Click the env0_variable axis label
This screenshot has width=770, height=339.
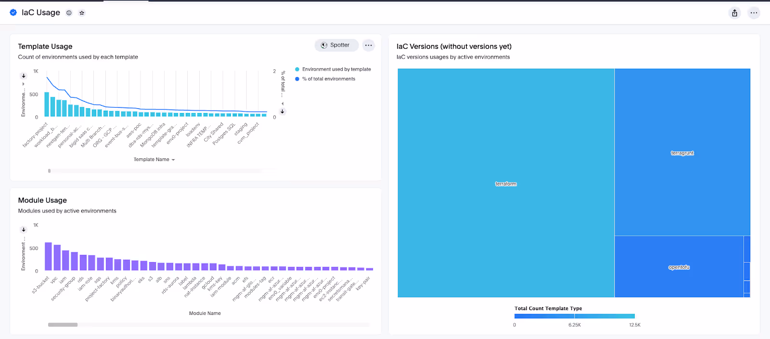point(280,289)
